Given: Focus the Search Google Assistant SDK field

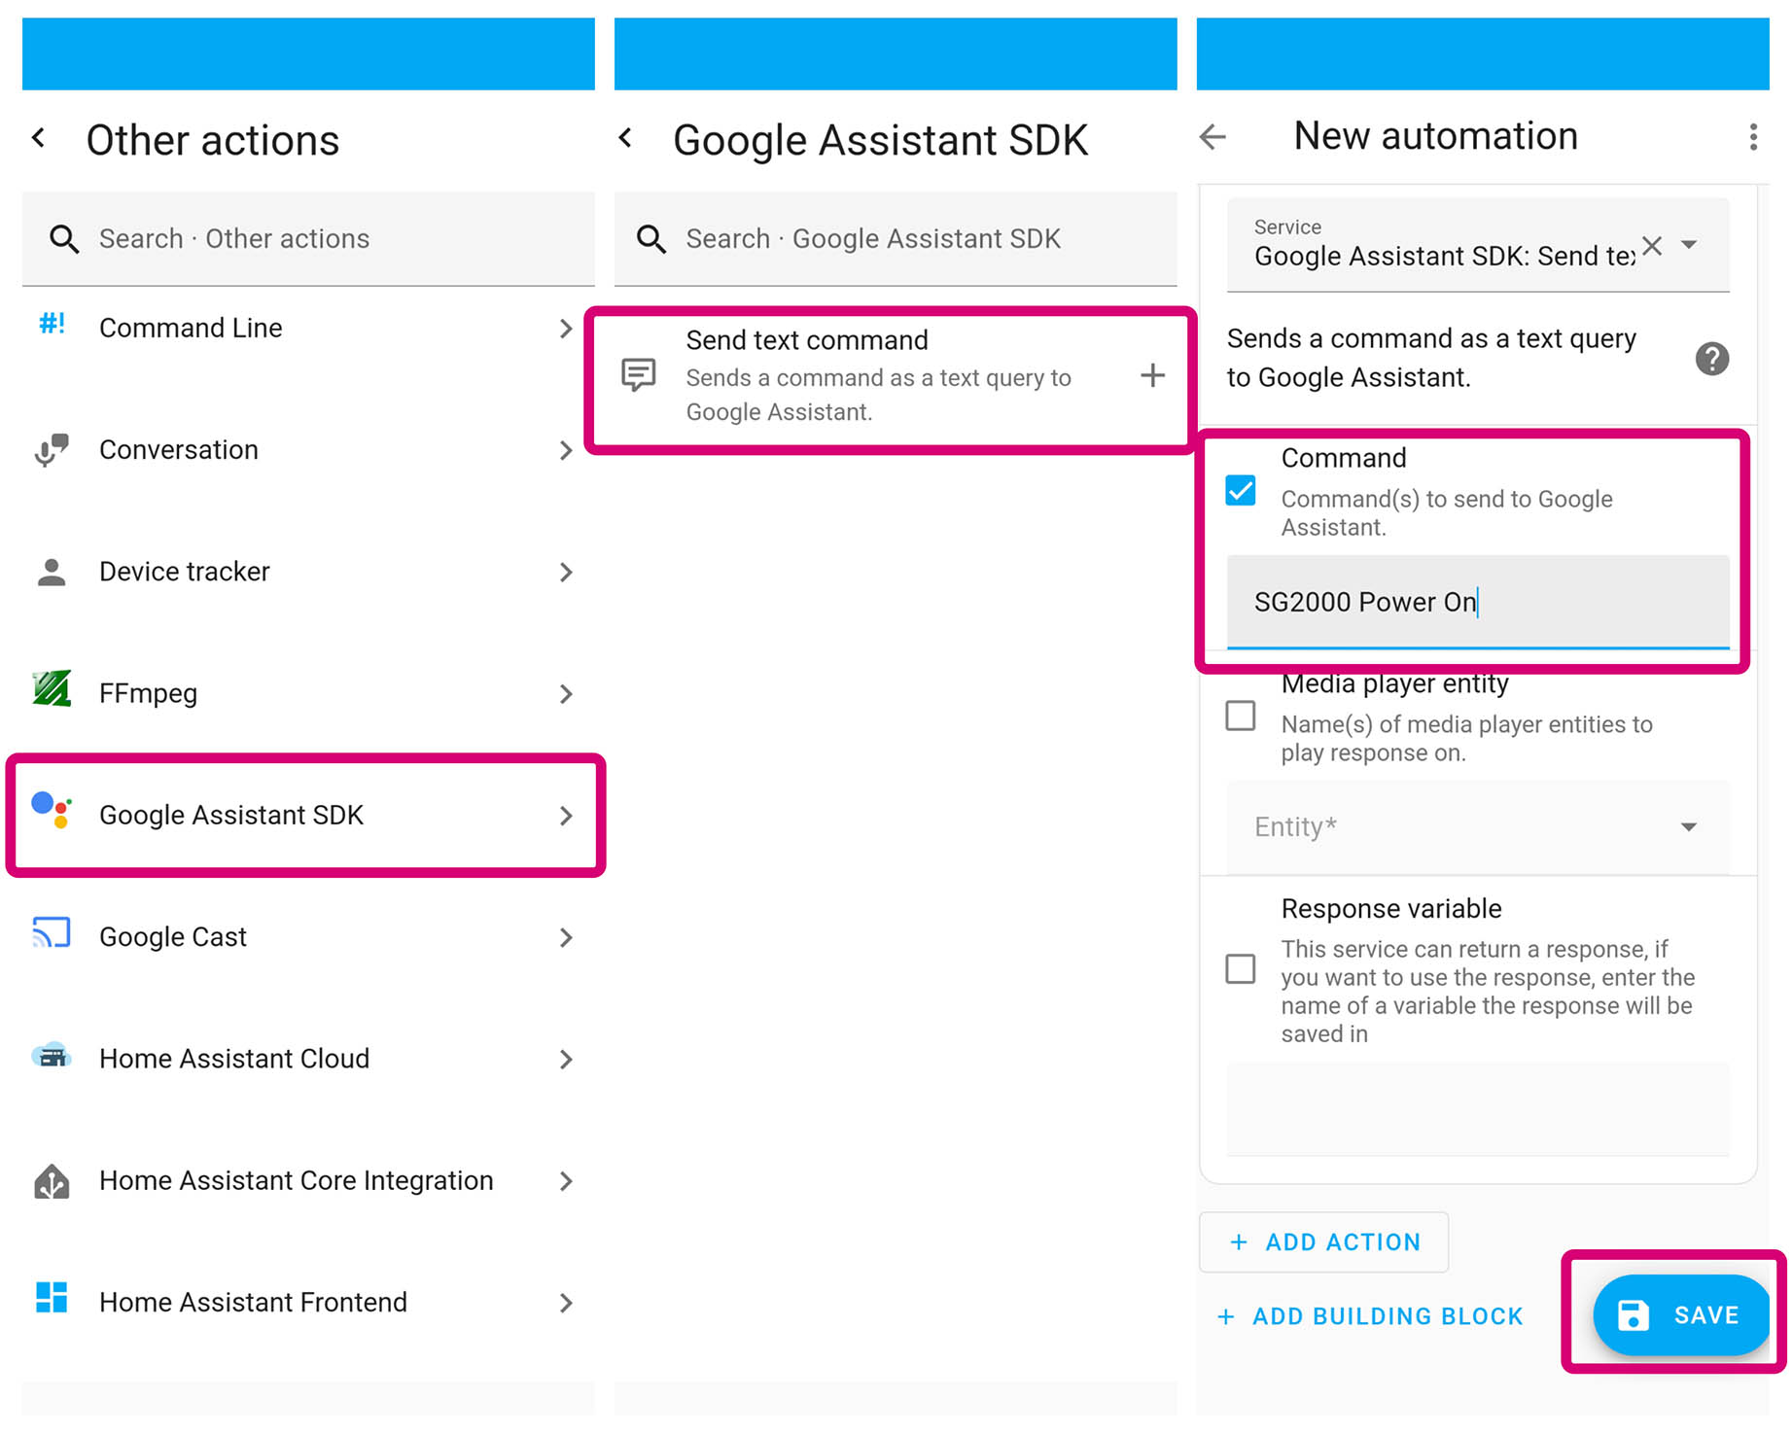Looking at the screenshot, I should point(896,238).
